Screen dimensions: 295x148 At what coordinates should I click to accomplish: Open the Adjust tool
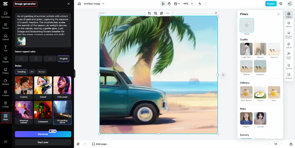click(289, 45)
